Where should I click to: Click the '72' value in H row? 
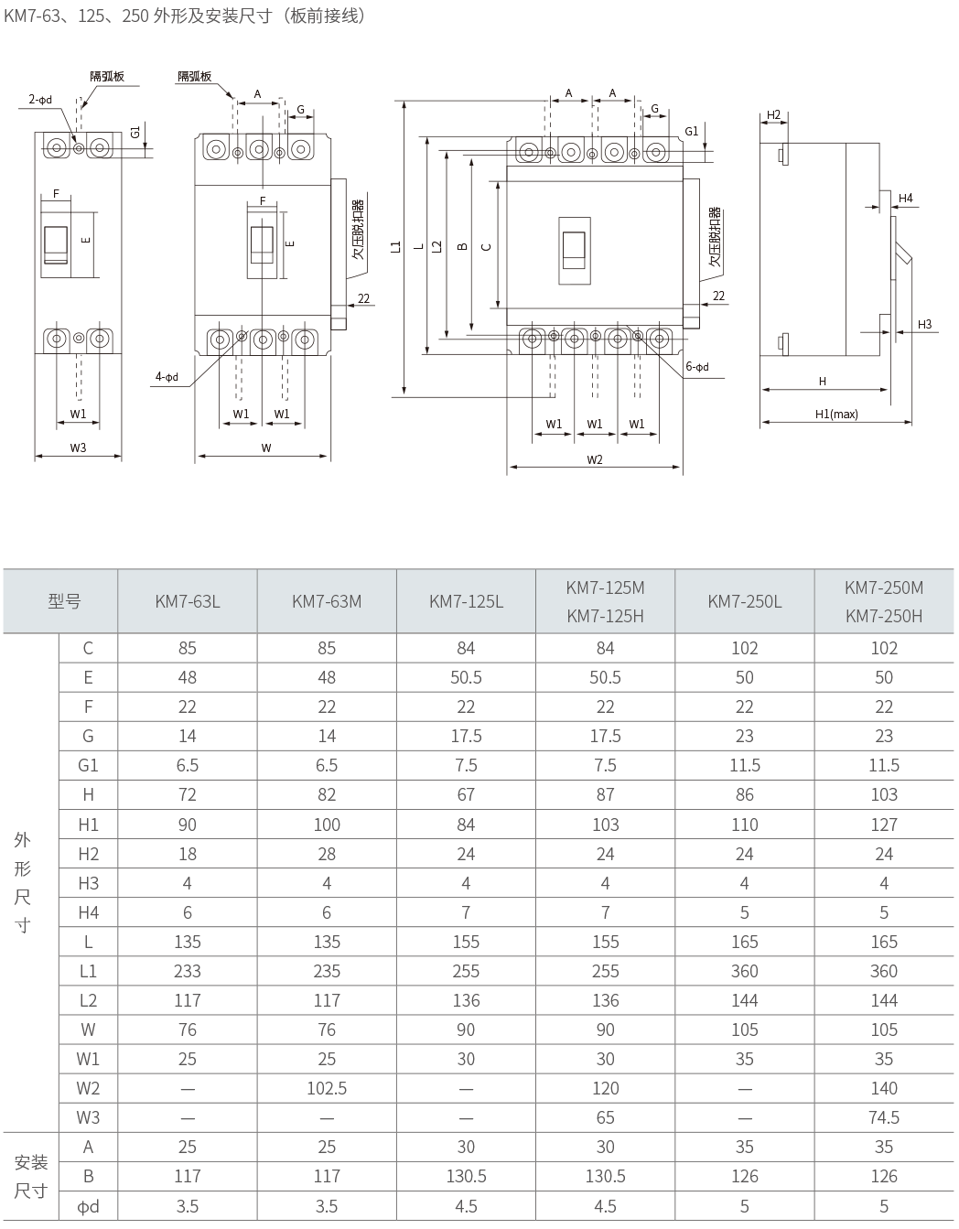point(188,794)
